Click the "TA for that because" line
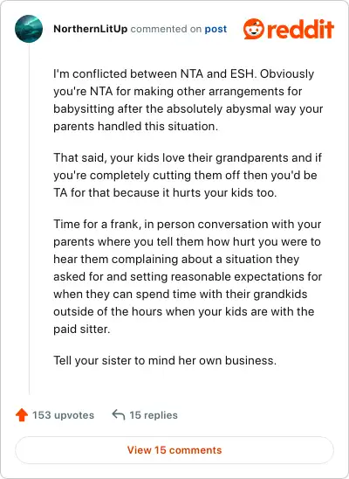The image size is (349, 479). tap(165, 193)
